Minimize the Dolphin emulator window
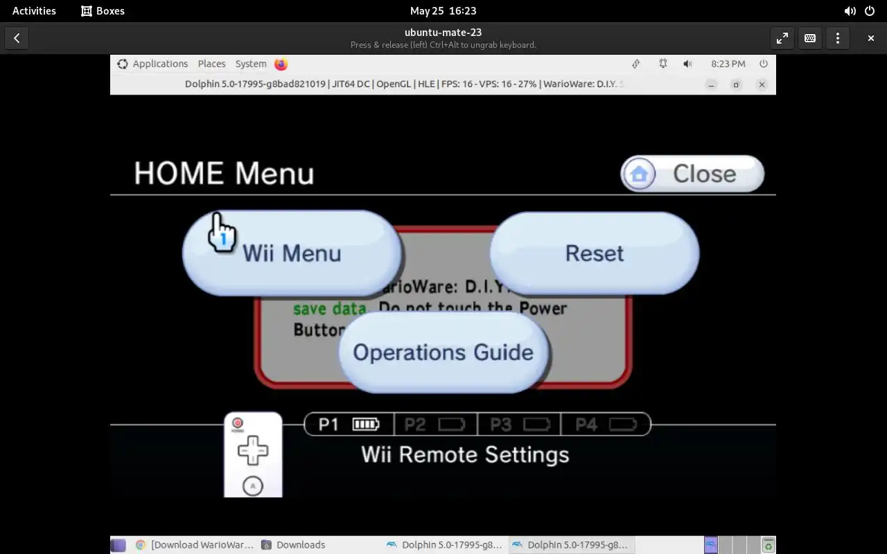The image size is (887, 554). coord(711,84)
